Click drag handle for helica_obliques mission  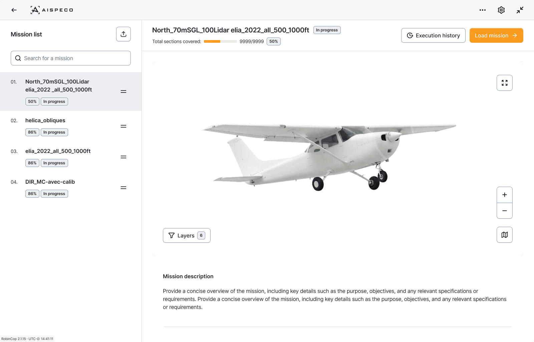pyautogui.click(x=123, y=126)
